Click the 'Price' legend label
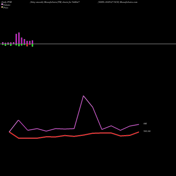This screenshot has height=176, width=176. 6,8
